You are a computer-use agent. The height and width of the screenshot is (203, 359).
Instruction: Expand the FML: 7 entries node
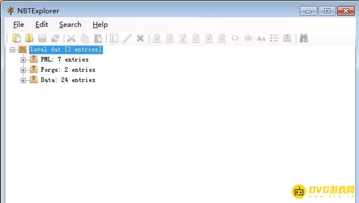[x=23, y=60]
